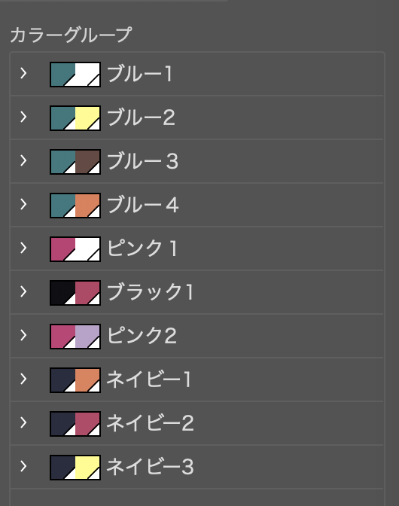Expand the ブラック1 group chevron
Image resolution: width=399 pixels, height=506 pixels.
(x=23, y=291)
